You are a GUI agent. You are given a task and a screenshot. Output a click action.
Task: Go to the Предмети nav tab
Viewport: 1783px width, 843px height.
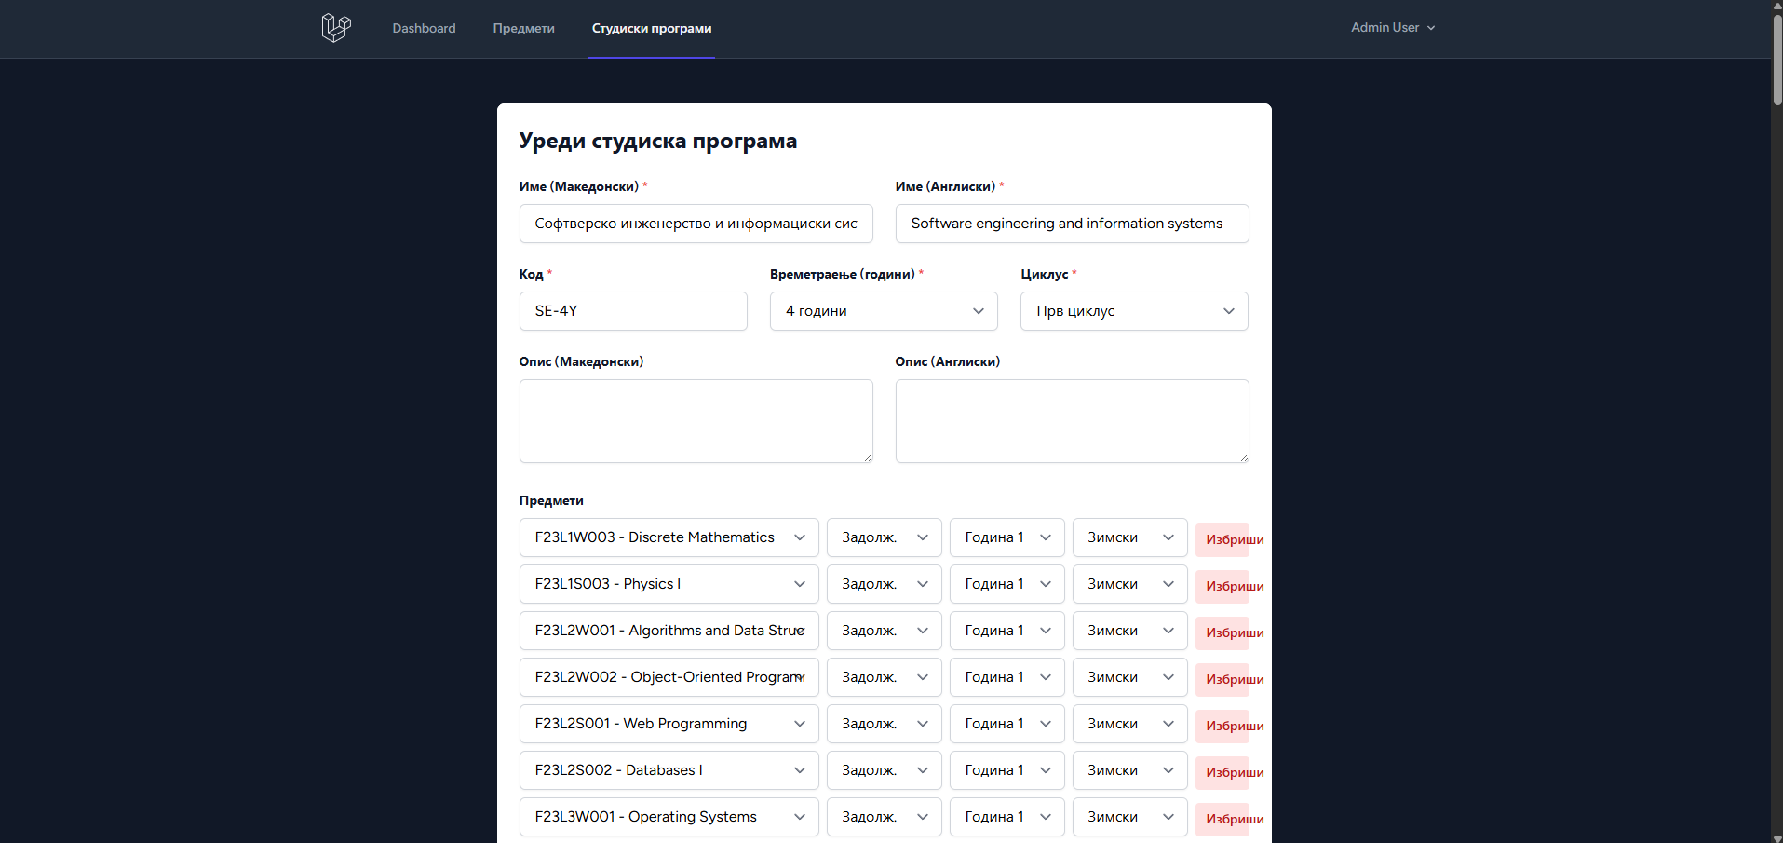(x=523, y=29)
